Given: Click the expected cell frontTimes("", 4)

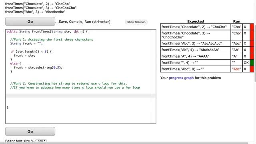Looking at the screenshot, I should click(196, 62).
